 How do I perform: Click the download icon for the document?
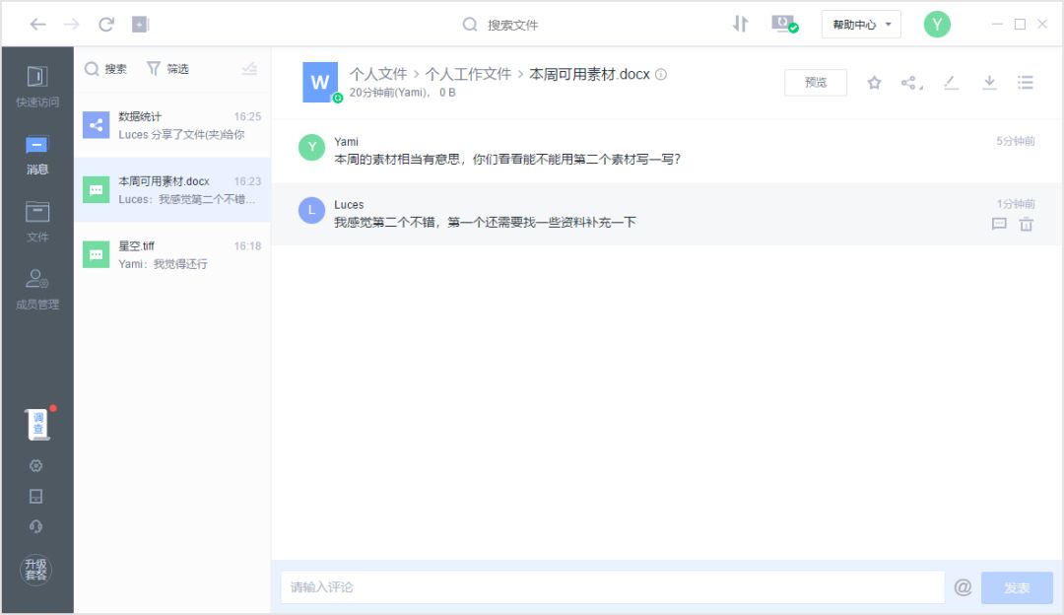pyautogui.click(x=989, y=83)
